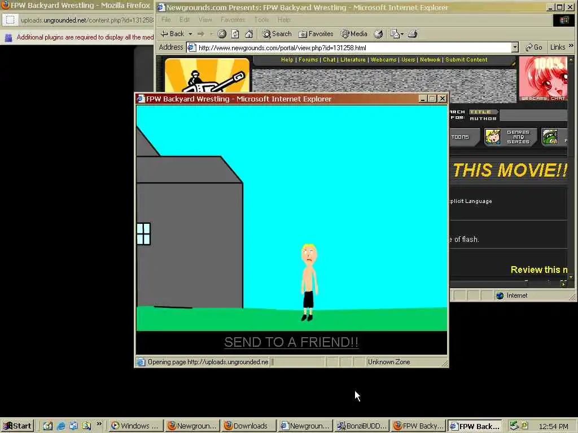Click the Refresh page icon in IE toolbar
Screen dimensions: 578x433
(235, 34)
